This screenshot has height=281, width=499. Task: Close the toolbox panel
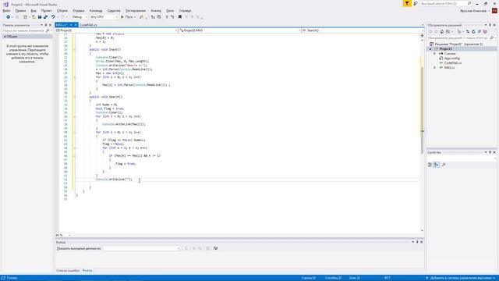pos(50,25)
